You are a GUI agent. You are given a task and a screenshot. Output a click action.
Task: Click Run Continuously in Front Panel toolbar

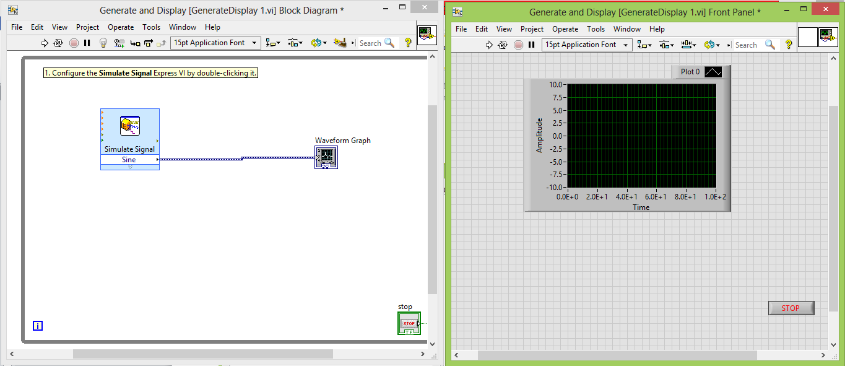pyautogui.click(x=503, y=45)
